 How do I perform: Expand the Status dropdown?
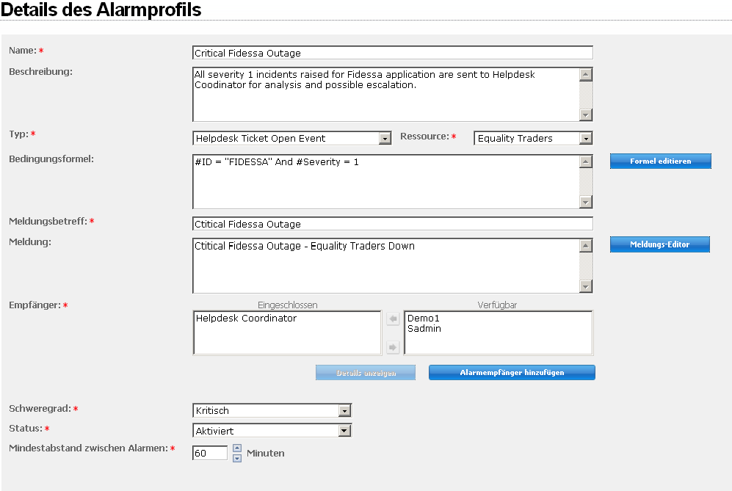(x=344, y=431)
